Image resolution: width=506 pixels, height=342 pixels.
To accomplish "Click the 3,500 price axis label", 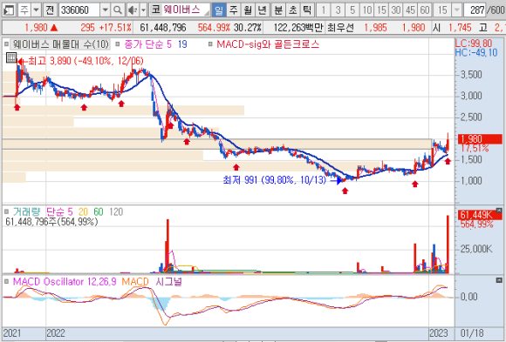I will point(471,75).
